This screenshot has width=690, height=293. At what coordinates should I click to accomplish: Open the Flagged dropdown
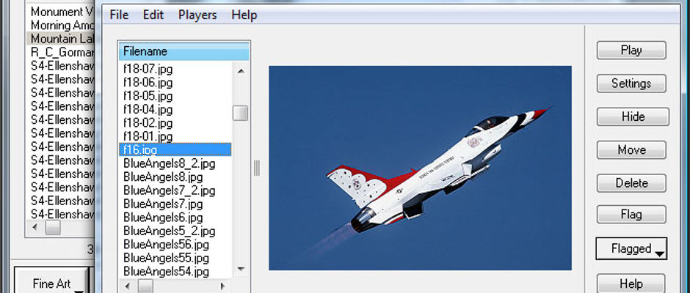tap(631, 248)
